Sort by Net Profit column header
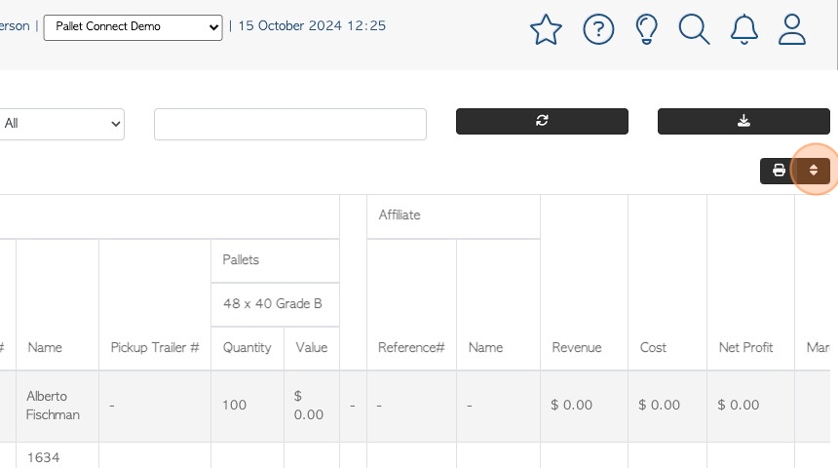Image resolution: width=838 pixels, height=468 pixels. [x=745, y=348]
